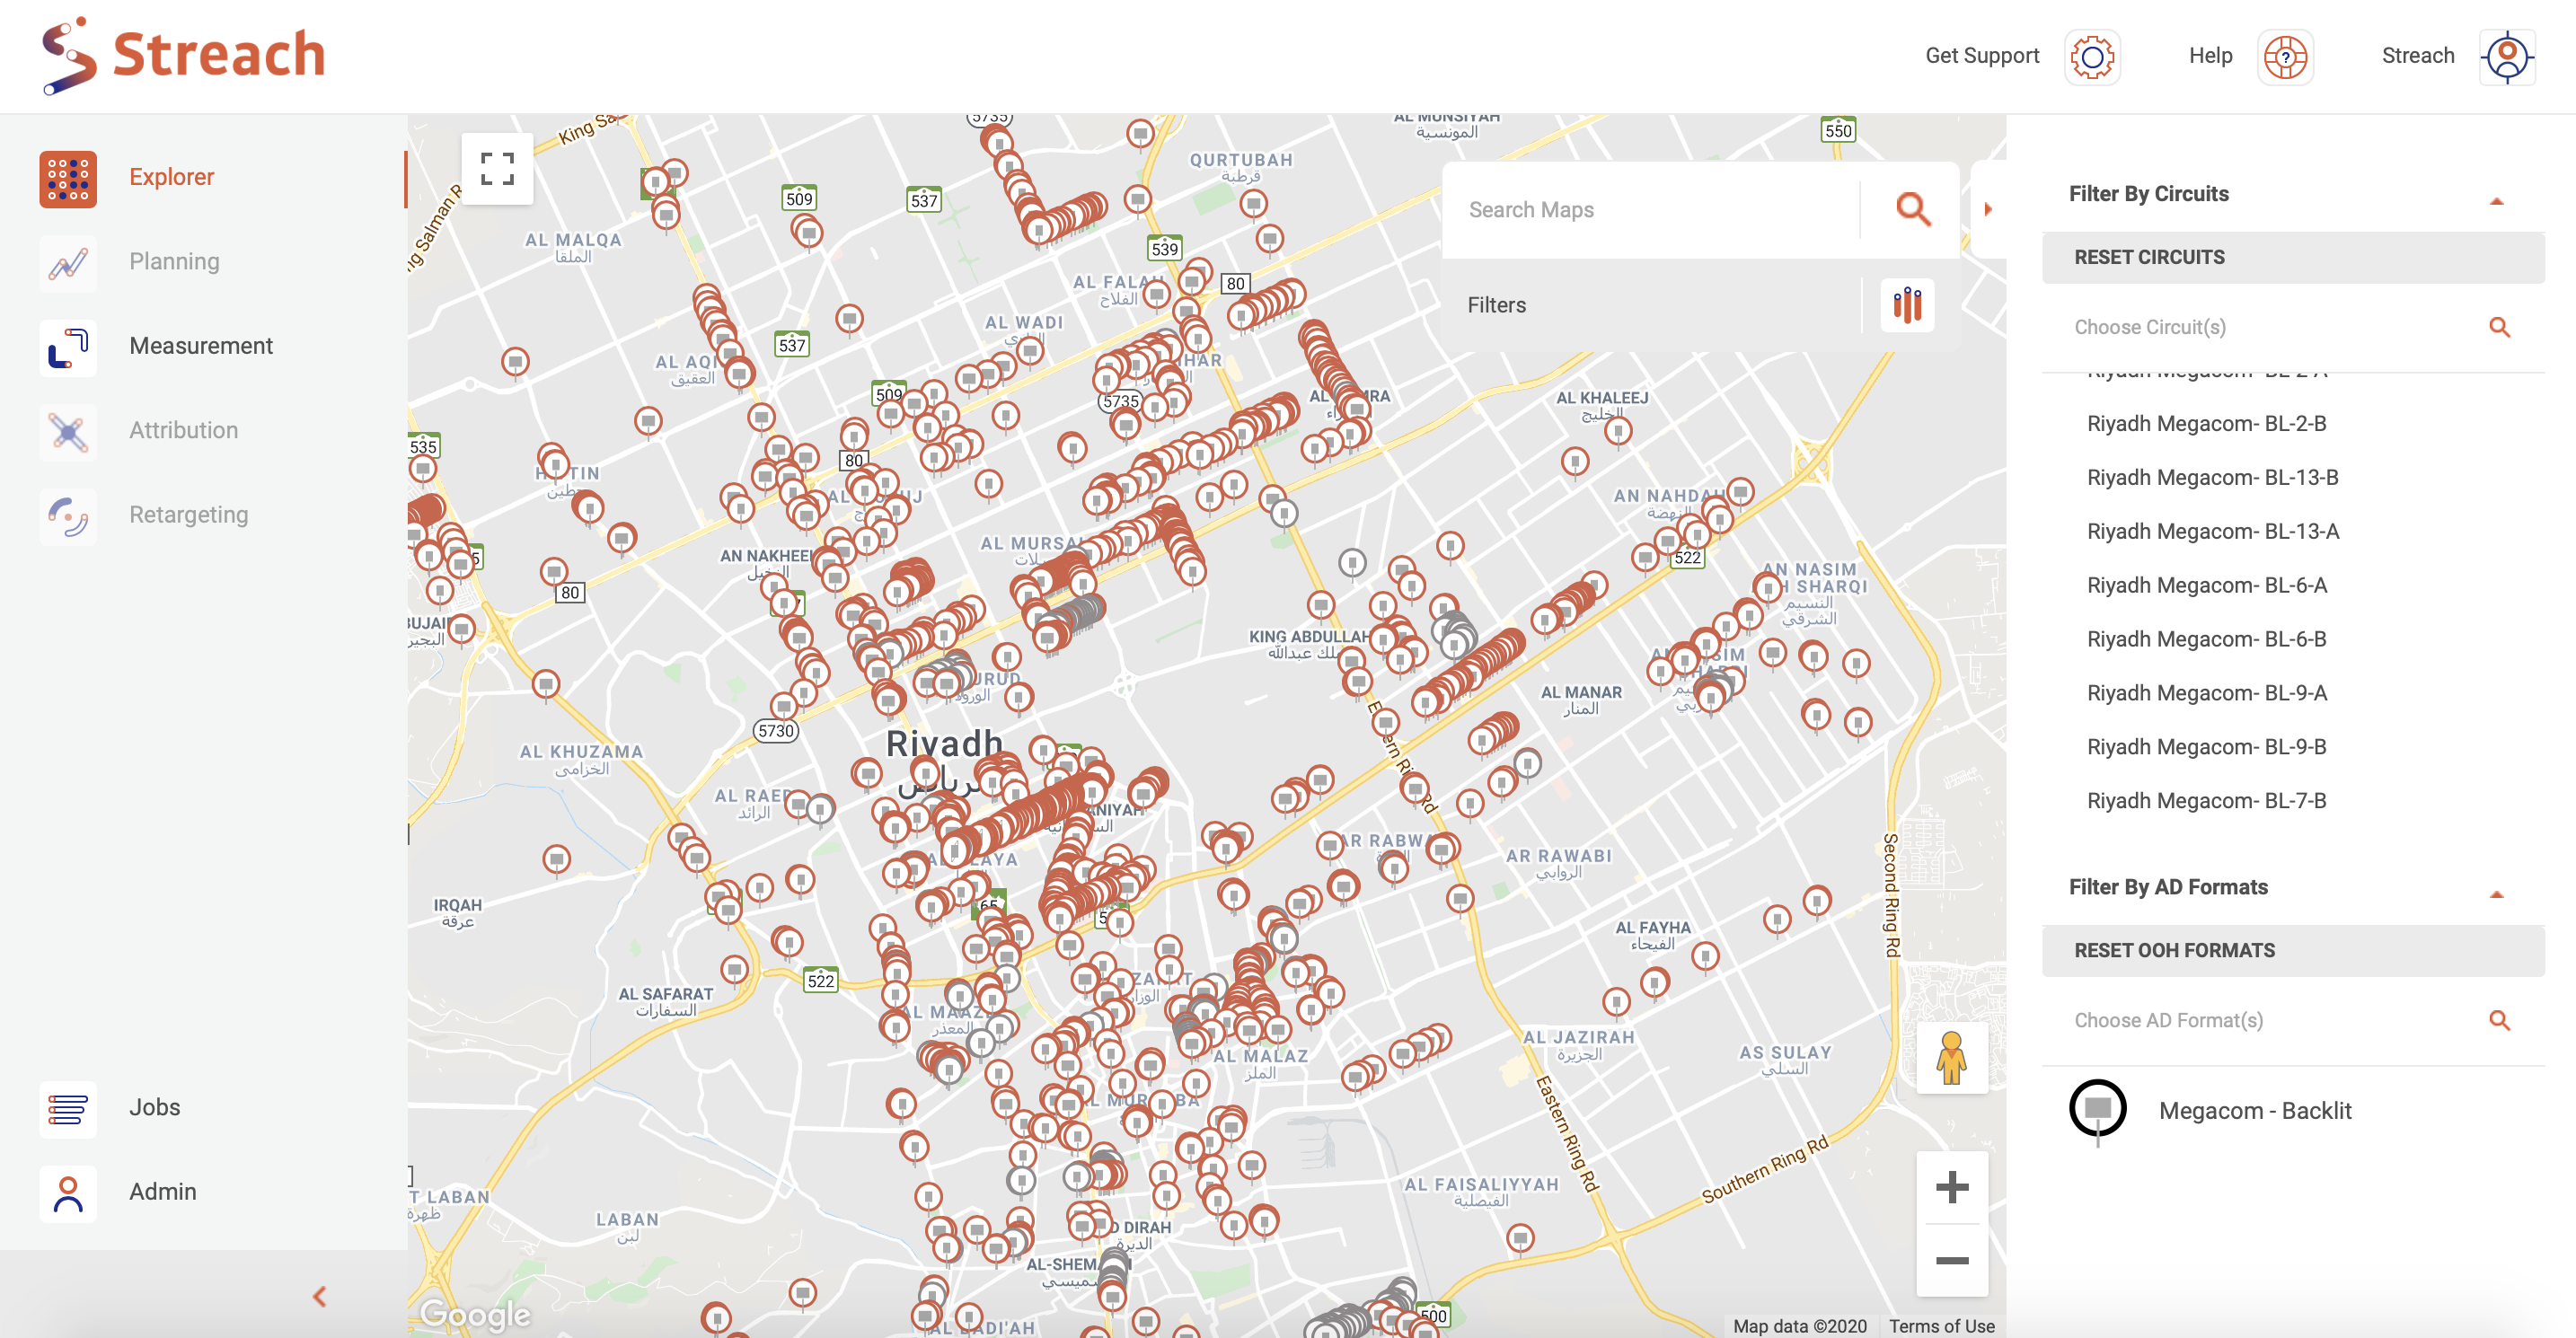Select Riyadh Megacom- BL-7-B circuit
Image resolution: width=2576 pixels, height=1338 pixels.
pos(2206,802)
